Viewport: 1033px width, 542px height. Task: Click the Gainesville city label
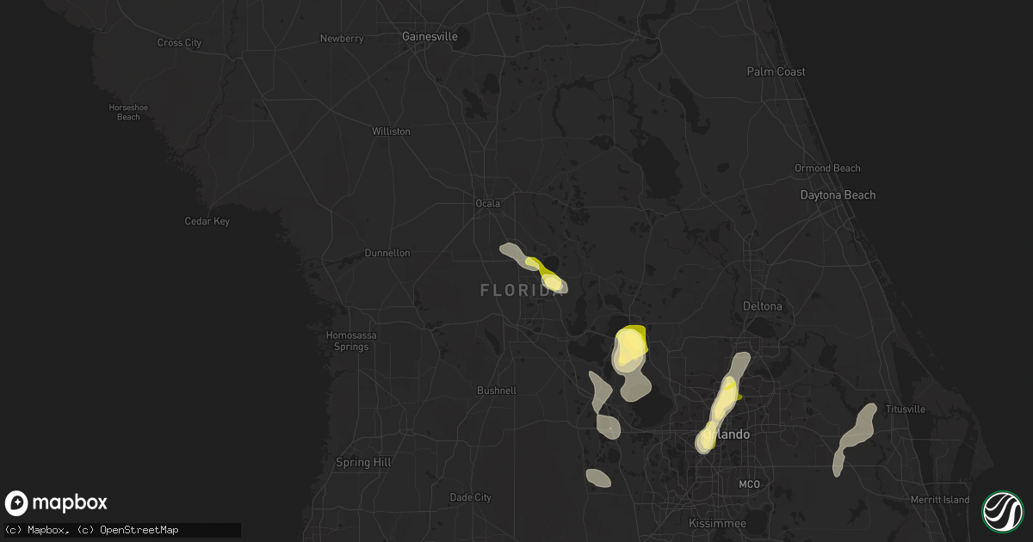pos(430,37)
